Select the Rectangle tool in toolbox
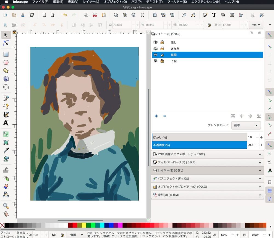 (x=6, y=54)
